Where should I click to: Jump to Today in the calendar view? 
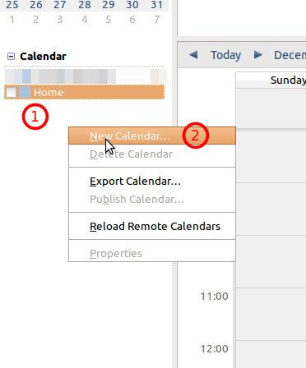(x=225, y=55)
